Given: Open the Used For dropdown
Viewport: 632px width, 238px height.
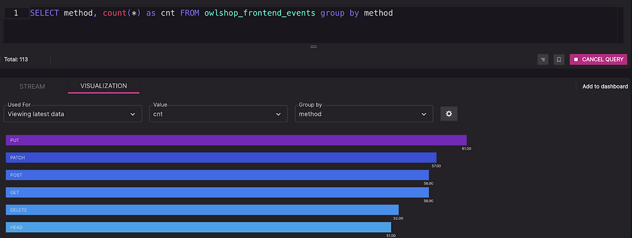Looking at the screenshot, I should click(x=73, y=114).
